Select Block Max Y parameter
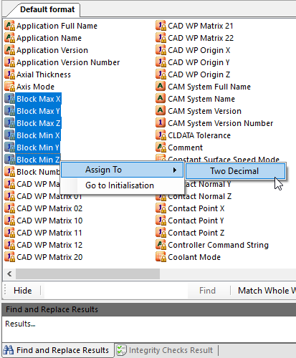 [38, 111]
